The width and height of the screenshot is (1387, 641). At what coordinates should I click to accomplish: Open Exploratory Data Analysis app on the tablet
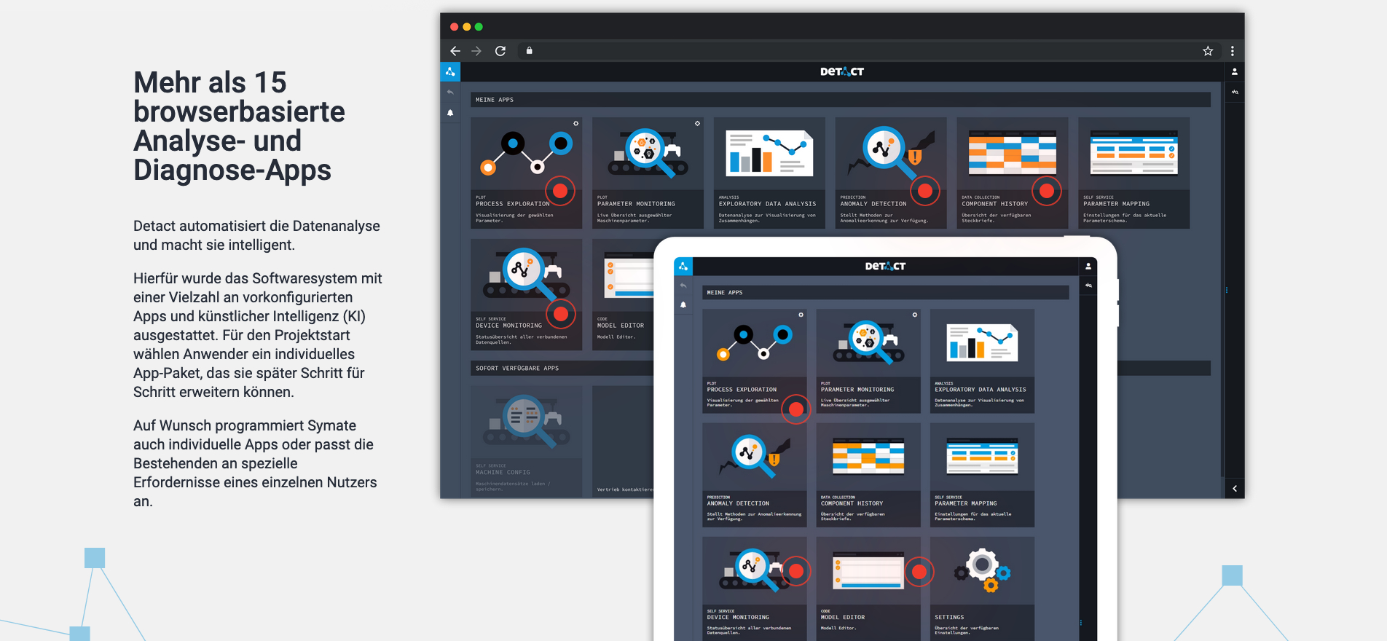coord(983,361)
